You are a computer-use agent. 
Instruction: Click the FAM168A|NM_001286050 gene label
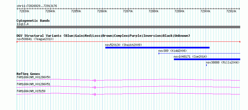click(x=33, y=77)
